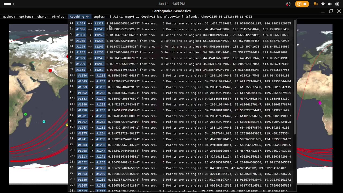Open quake link #1269 in row 27

coord(101,174)
